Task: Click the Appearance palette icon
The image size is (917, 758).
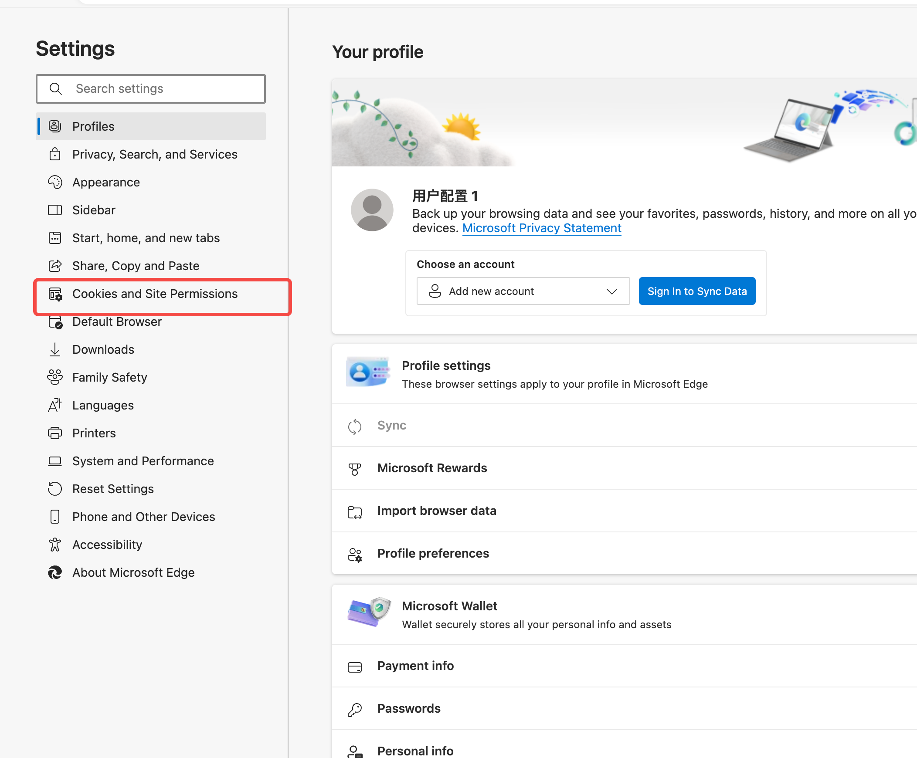Action: tap(54, 183)
